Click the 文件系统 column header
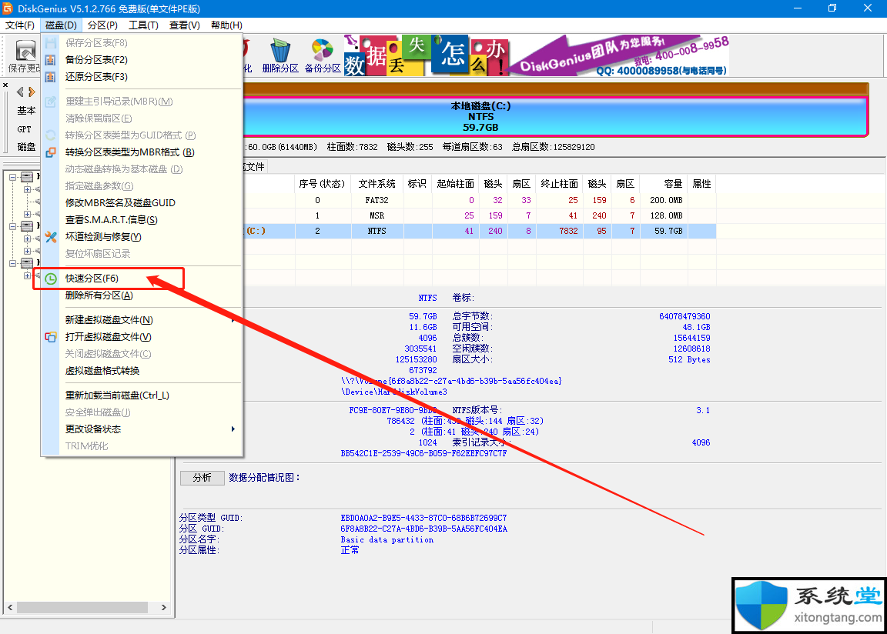The height and width of the screenshot is (634, 887). point(377,184)
